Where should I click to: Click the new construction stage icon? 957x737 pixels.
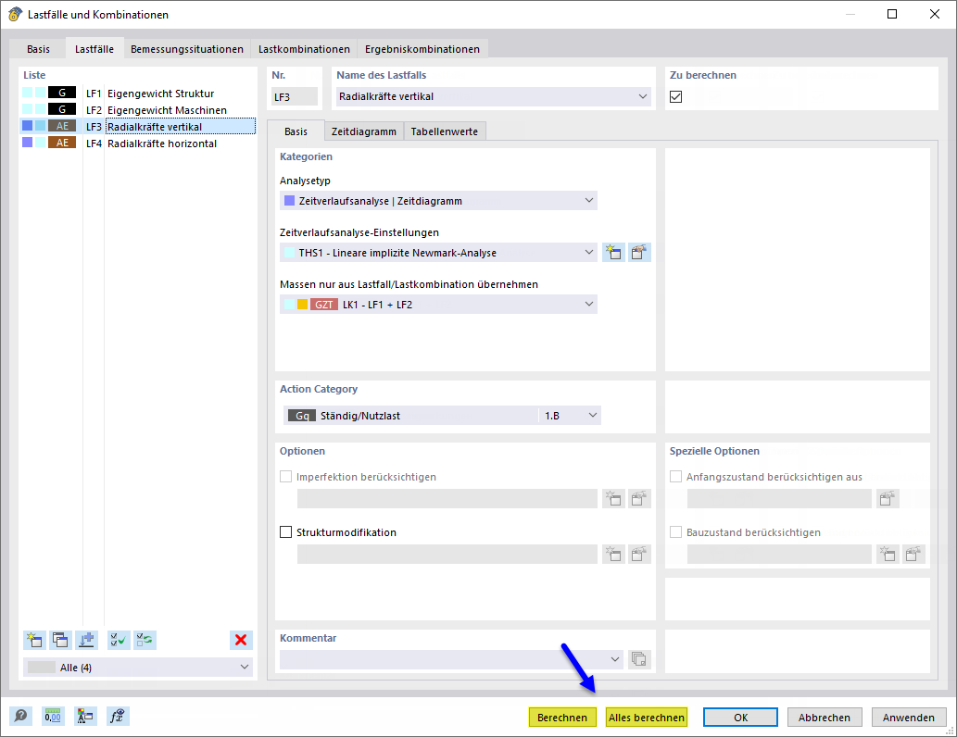(888, 554)
